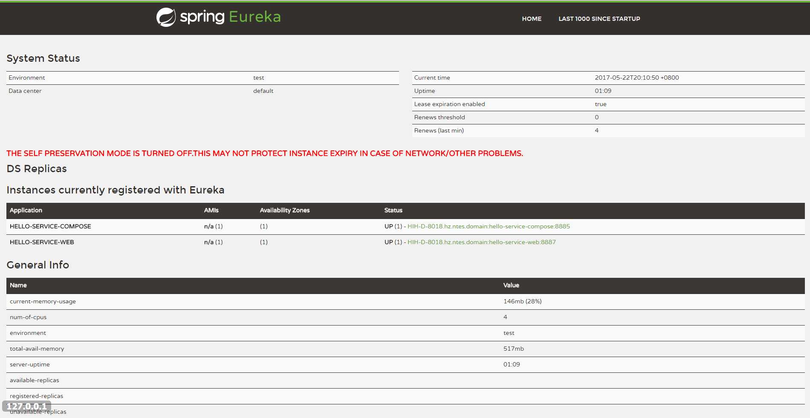
Task: Click the DS Replicas heading
Action: click(37, 169)
